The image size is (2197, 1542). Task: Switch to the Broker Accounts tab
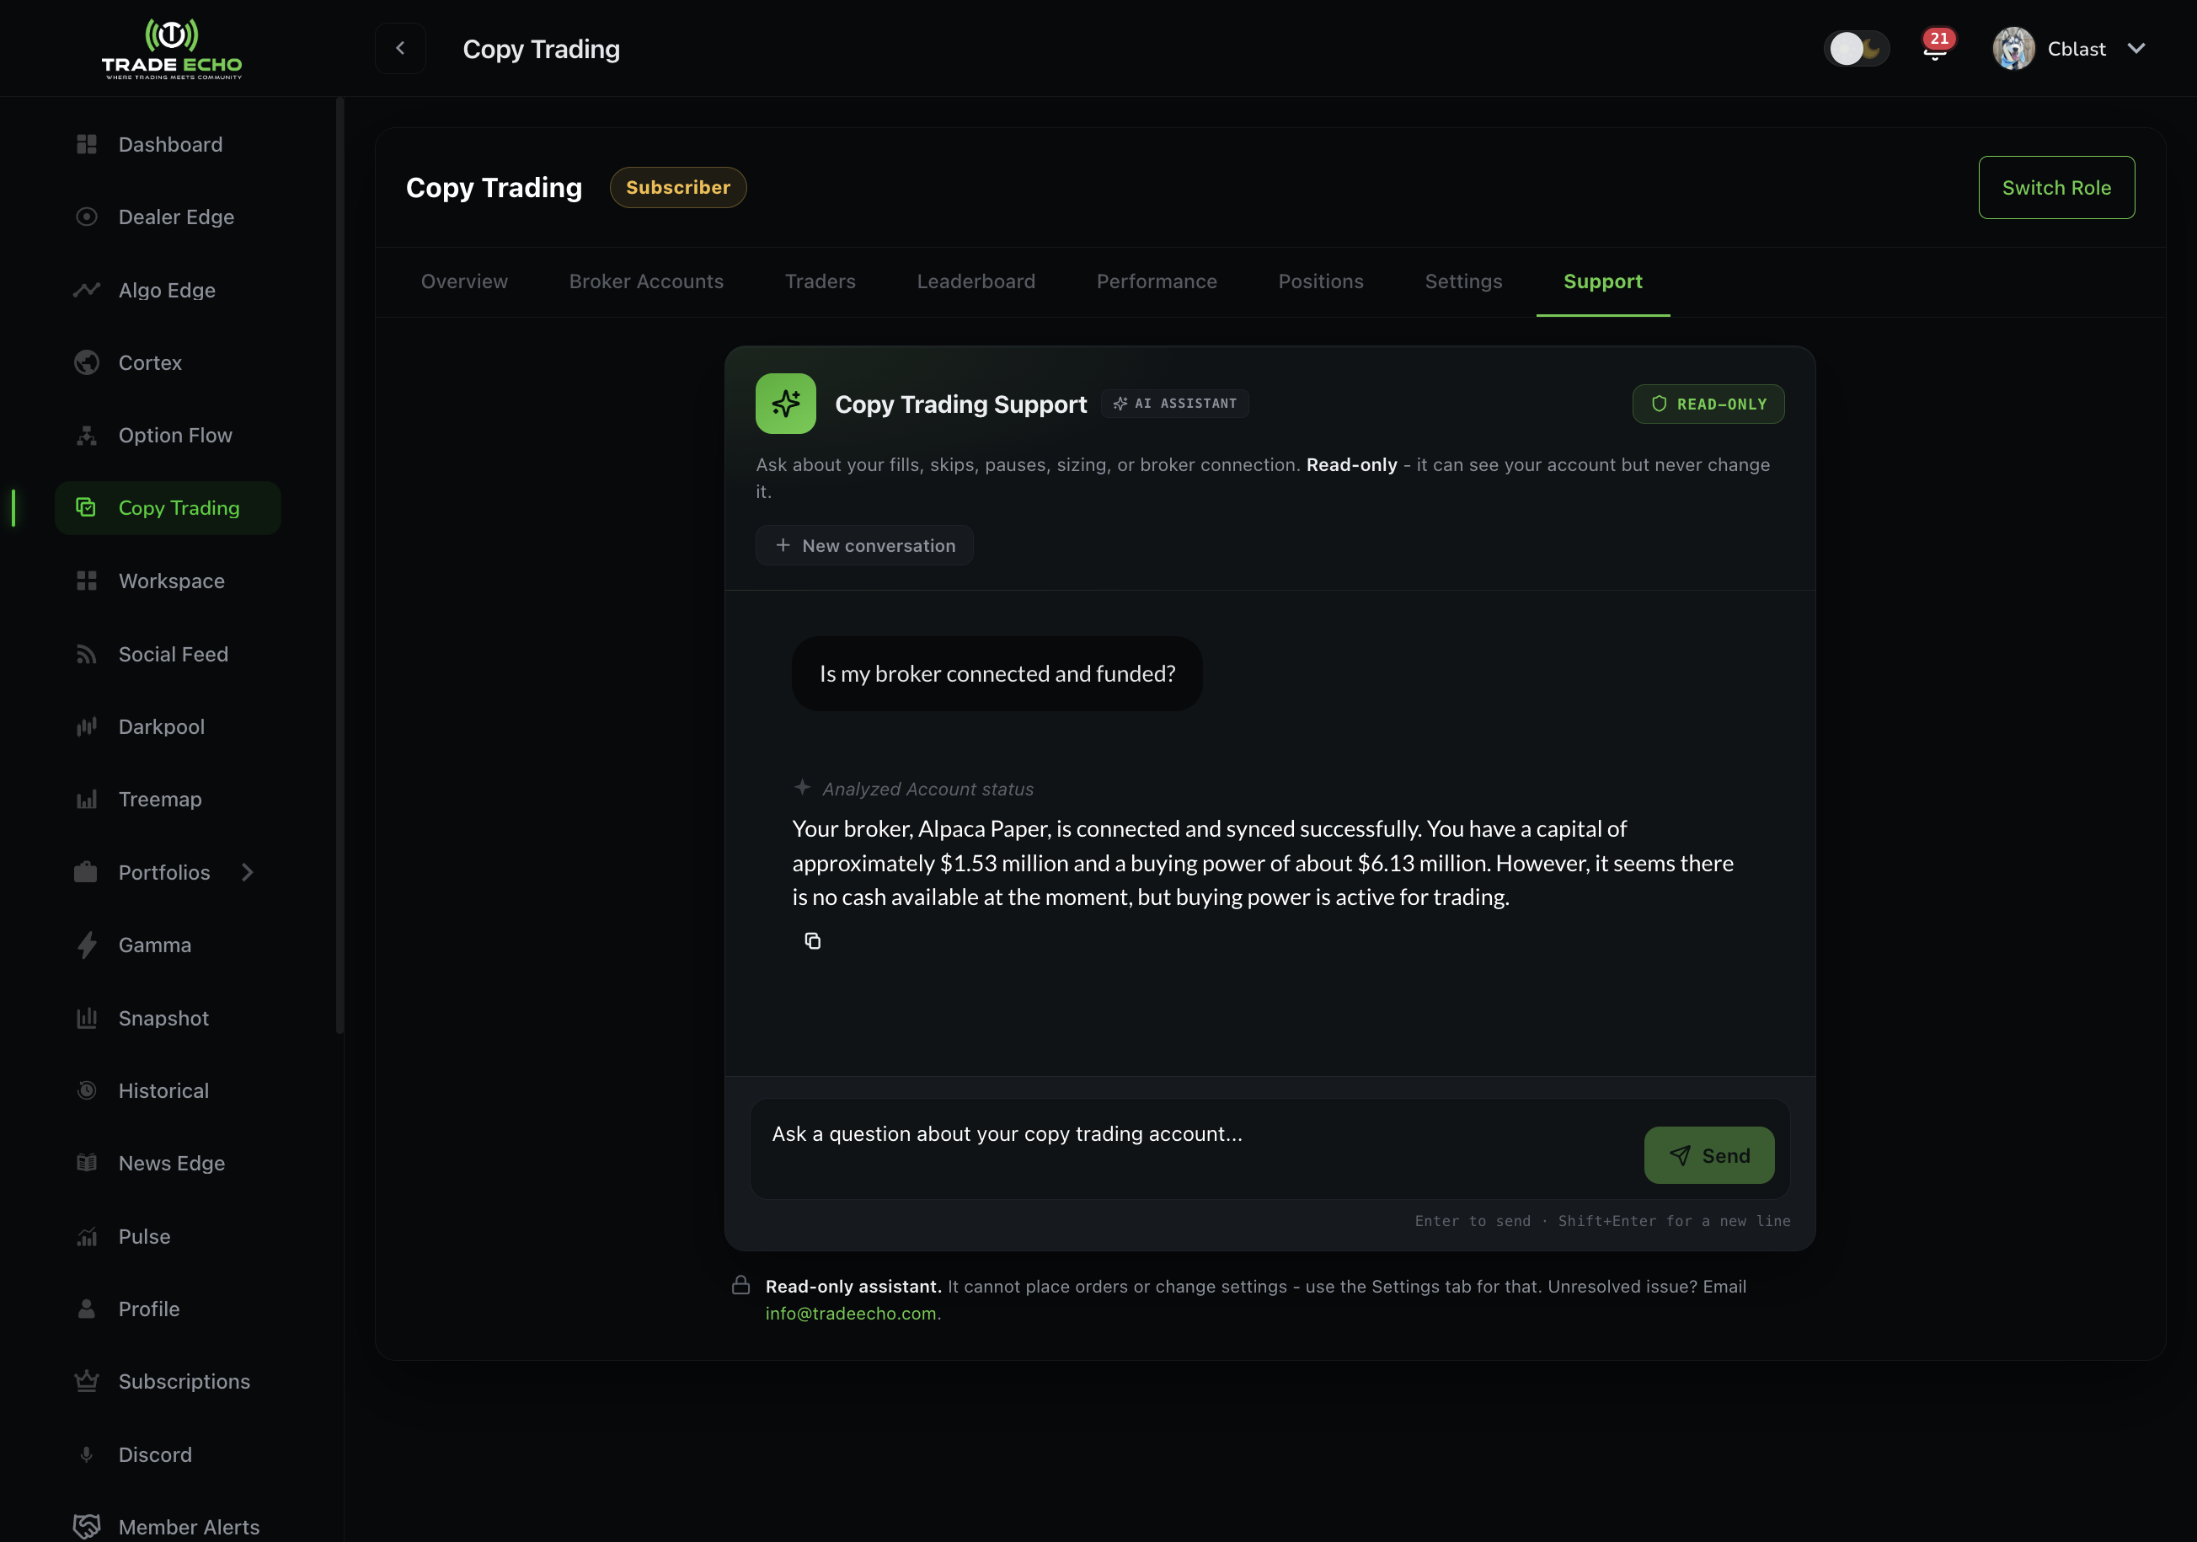(646, 281)
